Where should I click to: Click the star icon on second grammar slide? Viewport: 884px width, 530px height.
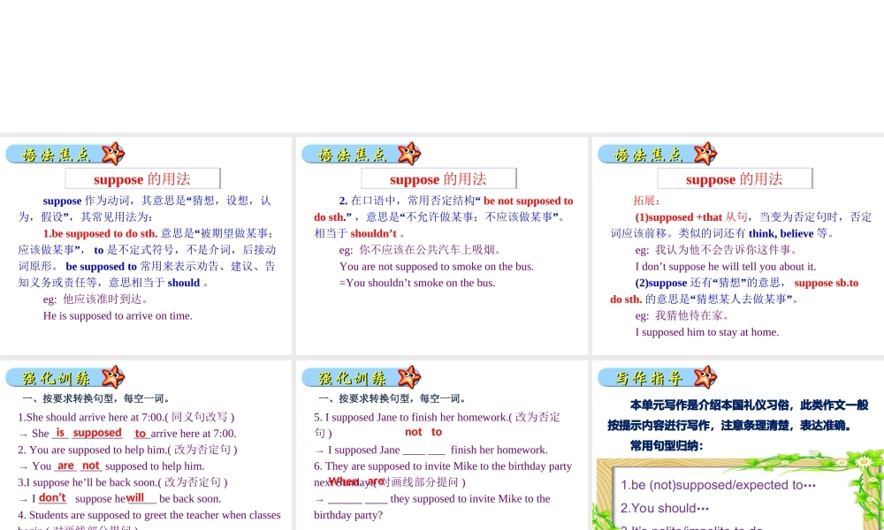point(408,152)
